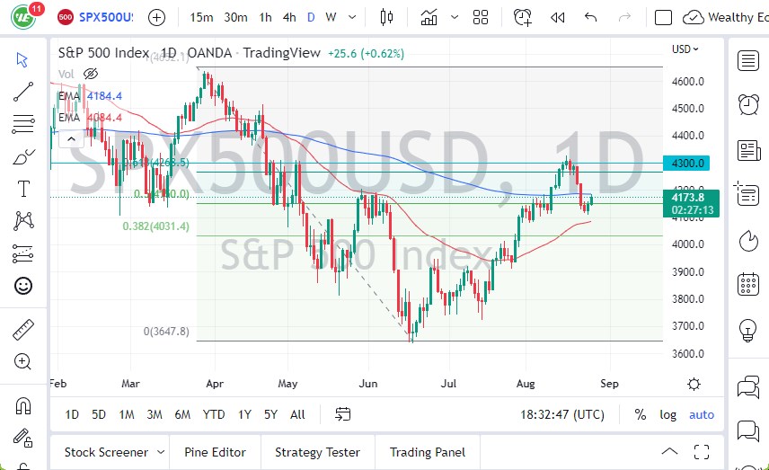Toggle percent scale mode
769x470 pixels.
click(x=641, y=414)
